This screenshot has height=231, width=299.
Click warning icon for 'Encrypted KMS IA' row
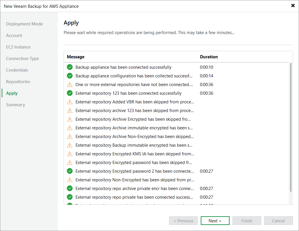point(70,154)
